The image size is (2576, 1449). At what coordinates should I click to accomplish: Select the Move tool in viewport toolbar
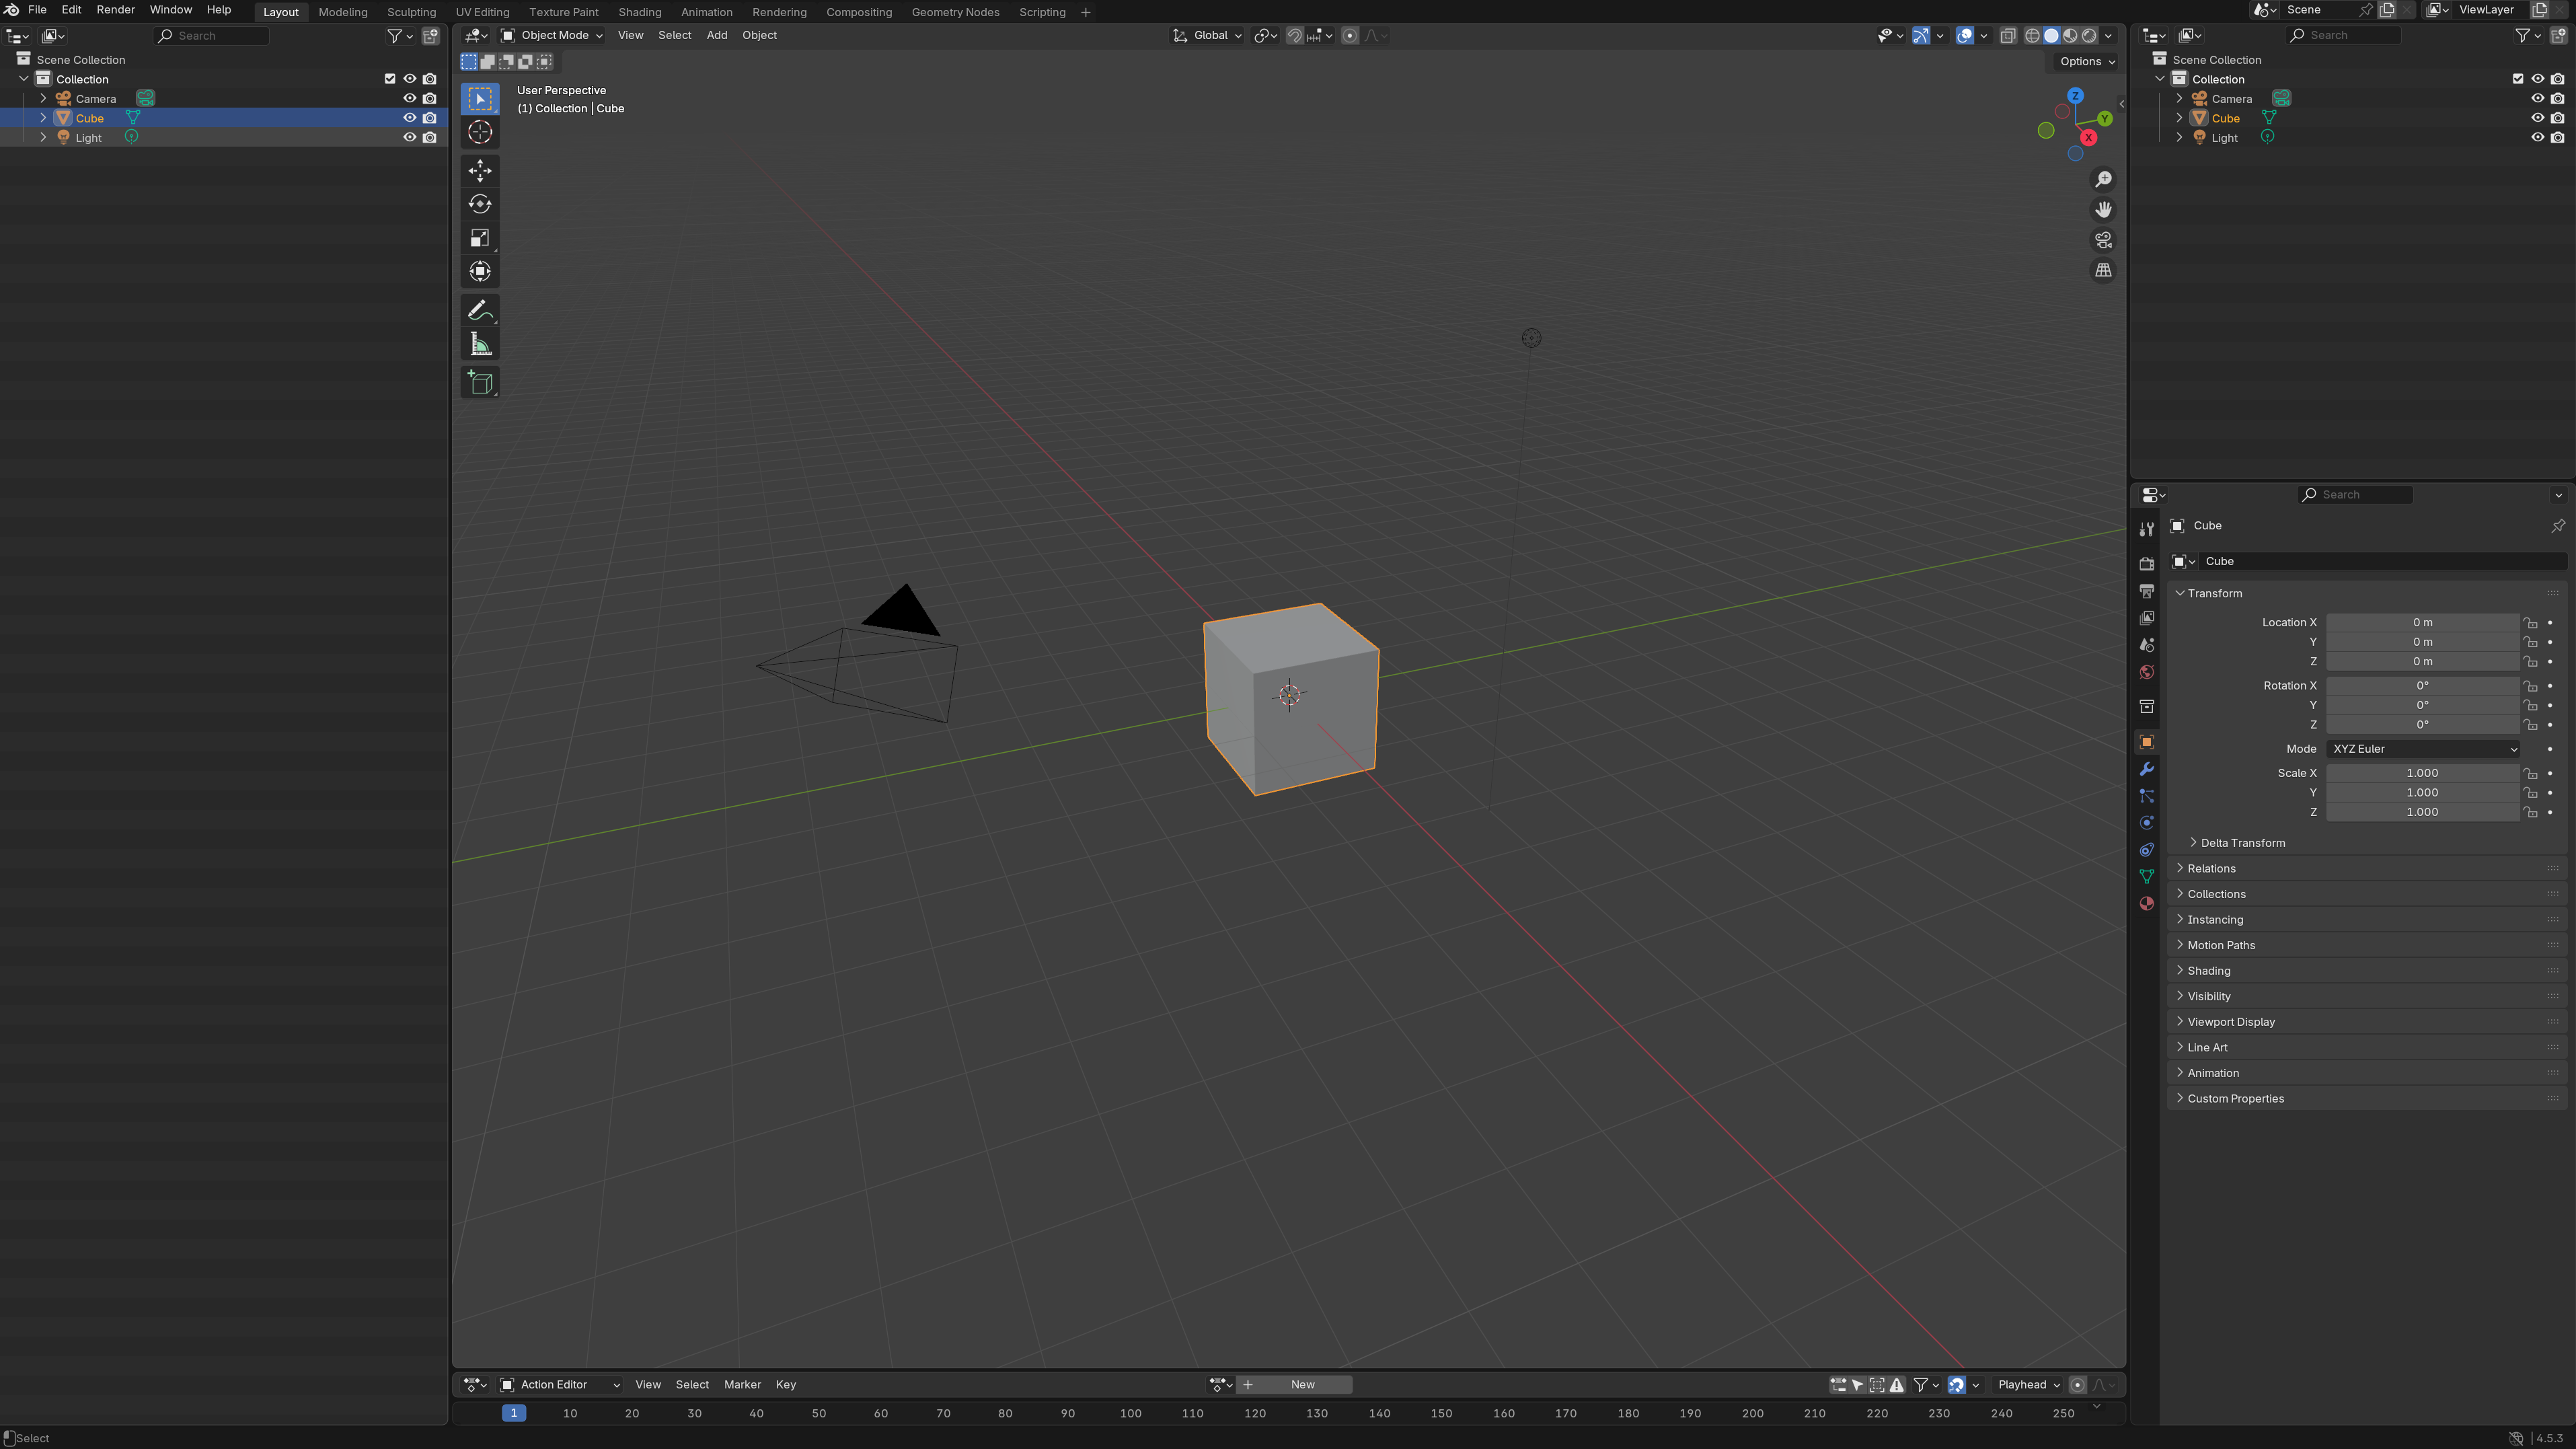(480, 170)
